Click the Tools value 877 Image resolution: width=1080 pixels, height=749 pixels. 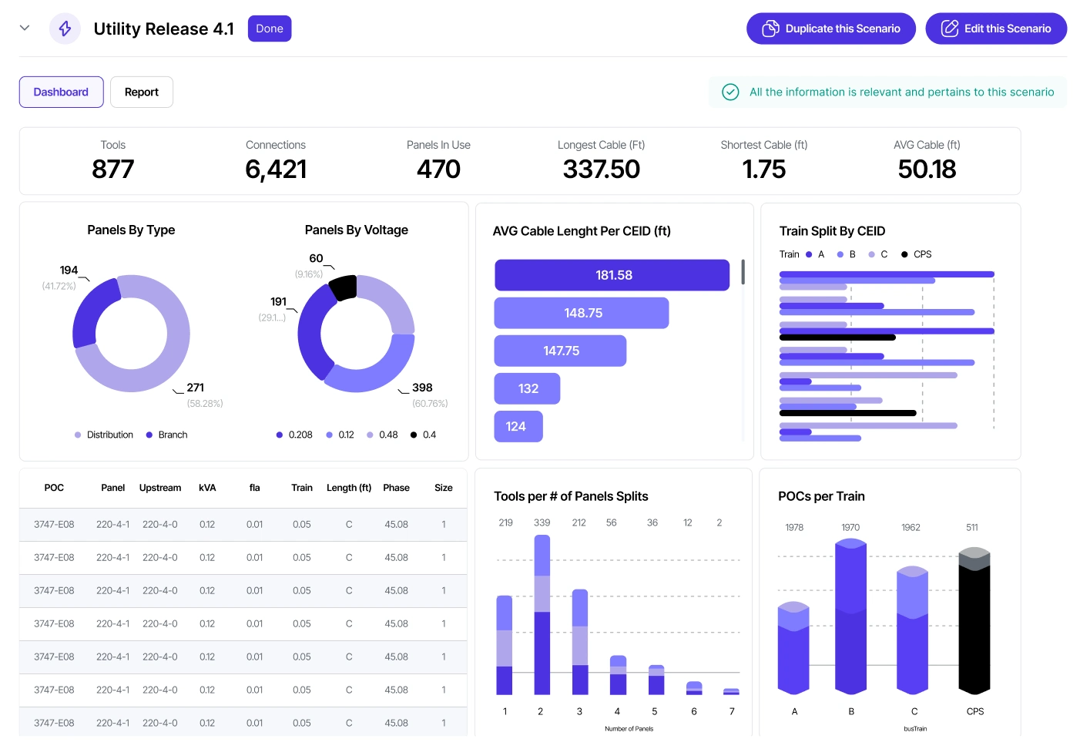point(113,169)
